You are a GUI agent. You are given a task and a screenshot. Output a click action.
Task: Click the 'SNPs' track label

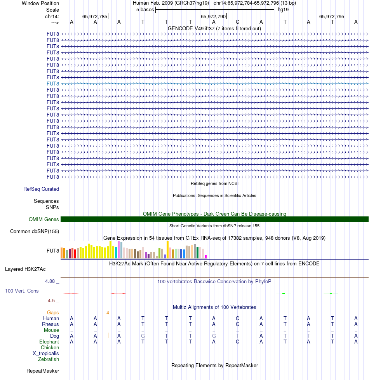pyautogui.click(x=52, y=207)
